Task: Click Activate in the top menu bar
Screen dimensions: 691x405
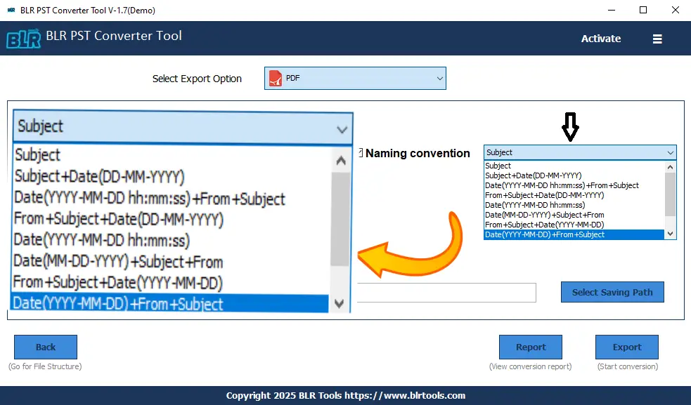Action: click(600, 39)
